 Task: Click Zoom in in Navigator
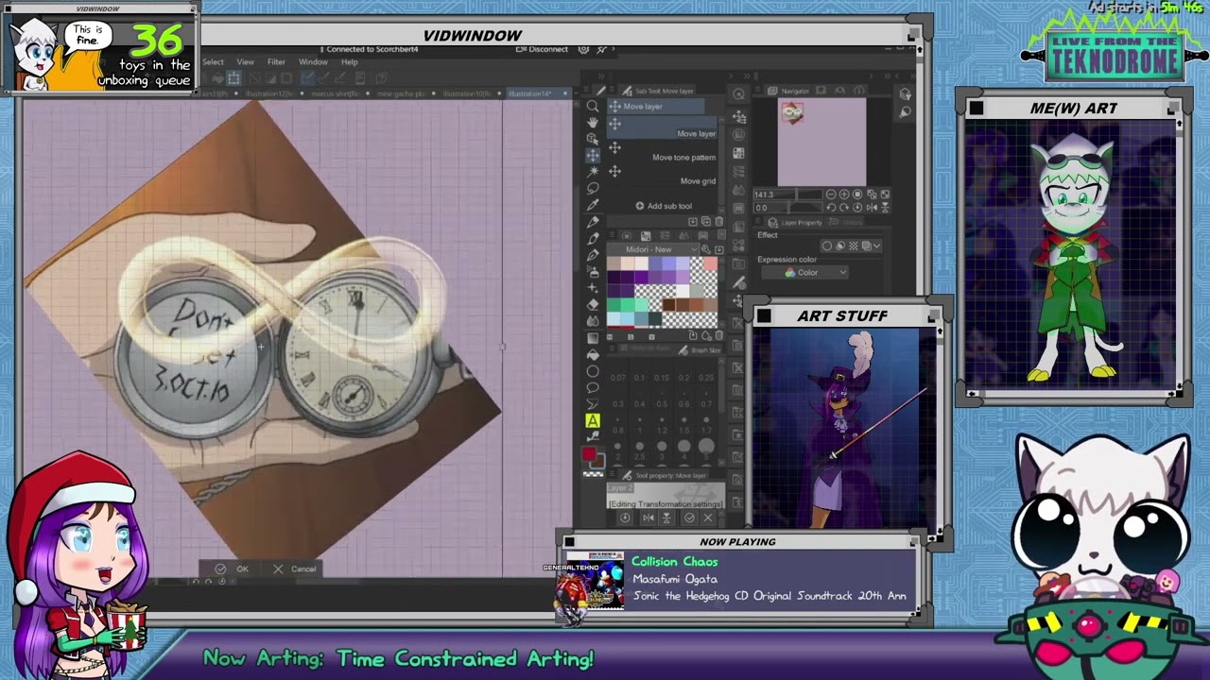pyautogui.click(x=844, y=195)
